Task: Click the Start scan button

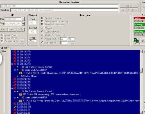Action: click(x=142, y=41)
